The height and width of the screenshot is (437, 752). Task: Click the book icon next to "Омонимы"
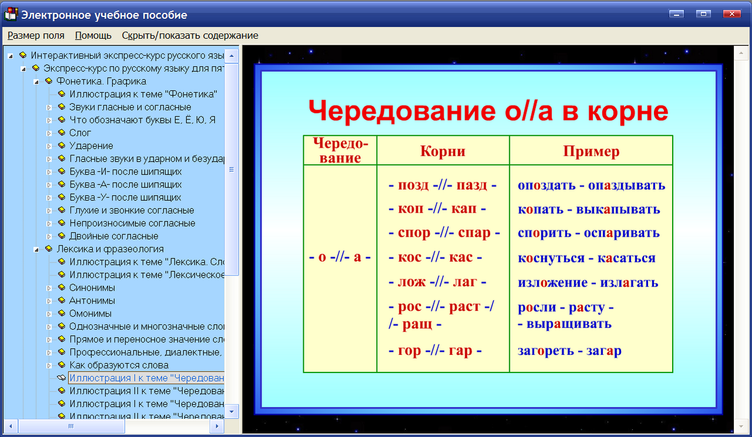(x=61, y=313)
